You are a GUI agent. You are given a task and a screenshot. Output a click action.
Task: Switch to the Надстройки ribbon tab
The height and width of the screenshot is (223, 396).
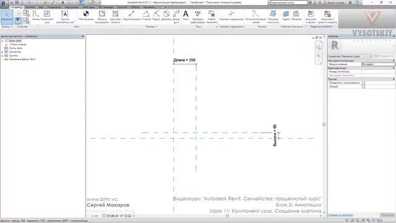click(x=72, y=7)
